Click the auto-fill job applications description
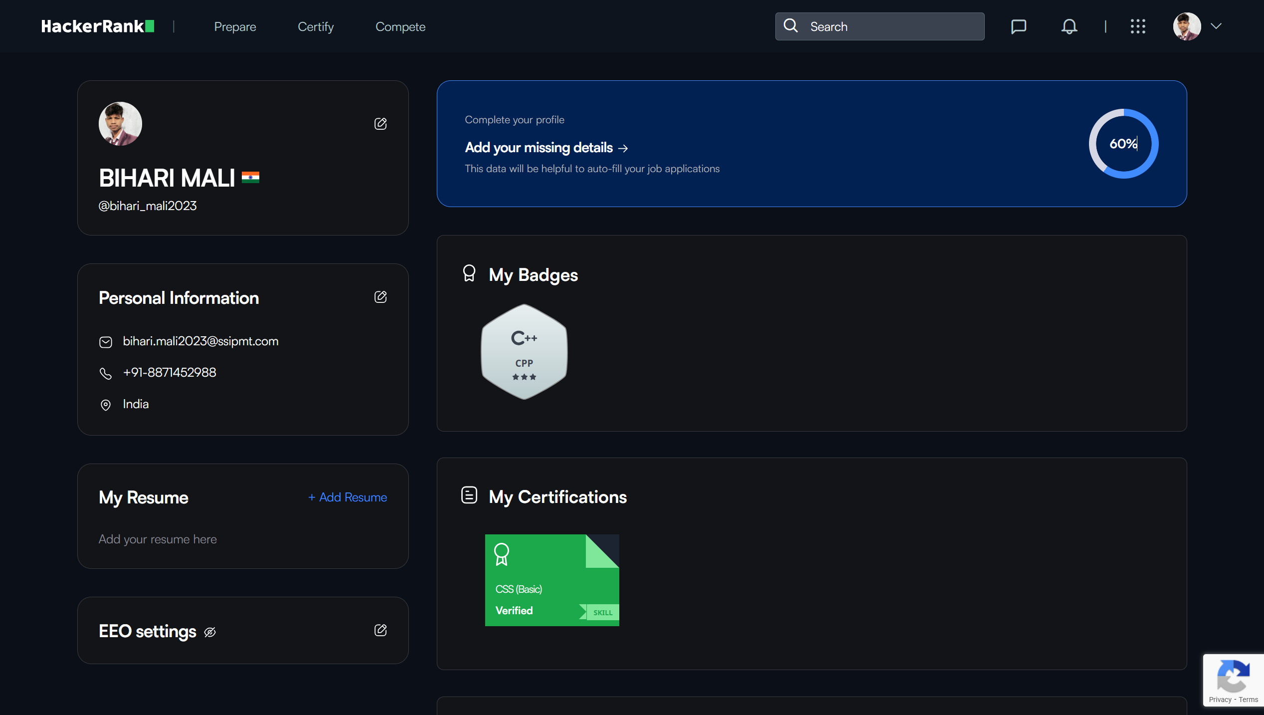Image resolution: width=1264 pixels, height=715 pixels. 592,169
